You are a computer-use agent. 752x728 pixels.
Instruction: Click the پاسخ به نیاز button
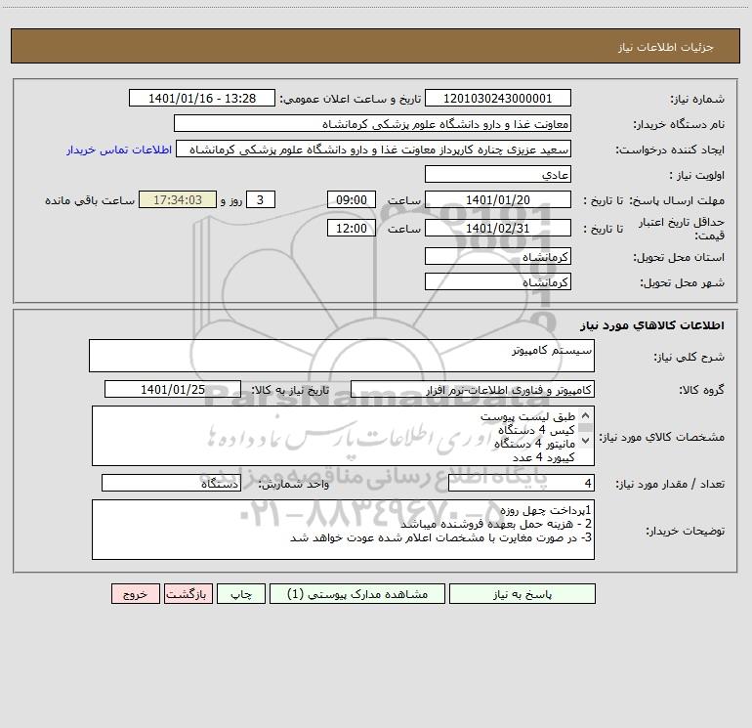click(x=522, y=593)
